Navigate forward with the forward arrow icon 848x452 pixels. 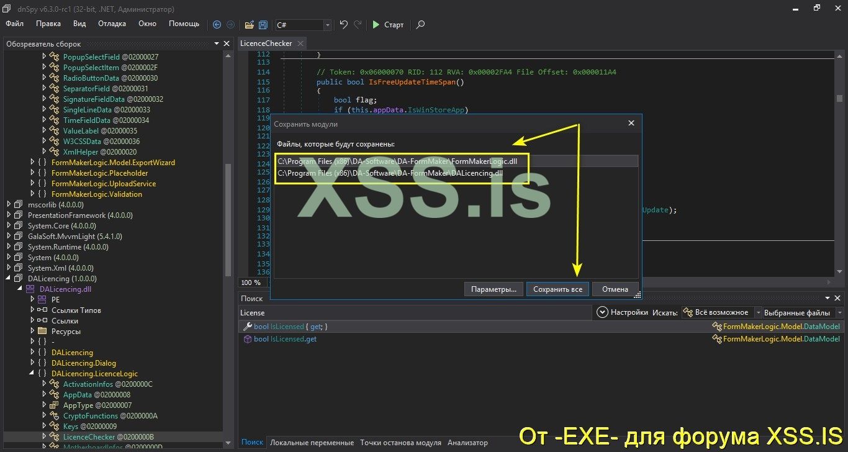[x=230, y=25]
